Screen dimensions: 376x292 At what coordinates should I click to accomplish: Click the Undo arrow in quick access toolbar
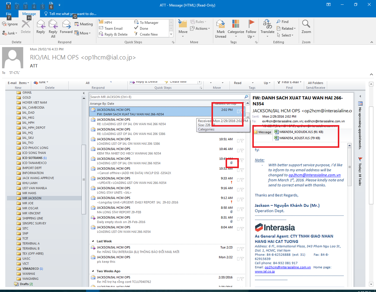17,5
